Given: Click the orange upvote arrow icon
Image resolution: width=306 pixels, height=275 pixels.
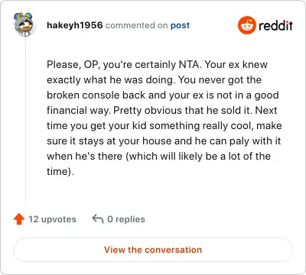Looking at the screenshot, I should 19,219.
